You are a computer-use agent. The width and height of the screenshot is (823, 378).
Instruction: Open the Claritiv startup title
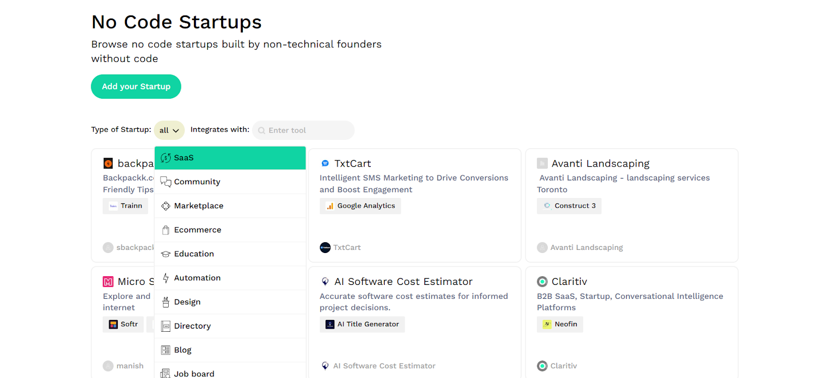[569, 282]
